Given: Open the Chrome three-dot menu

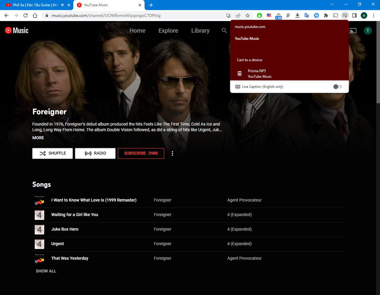Looking at the screenshot, I should pos(373,15).
